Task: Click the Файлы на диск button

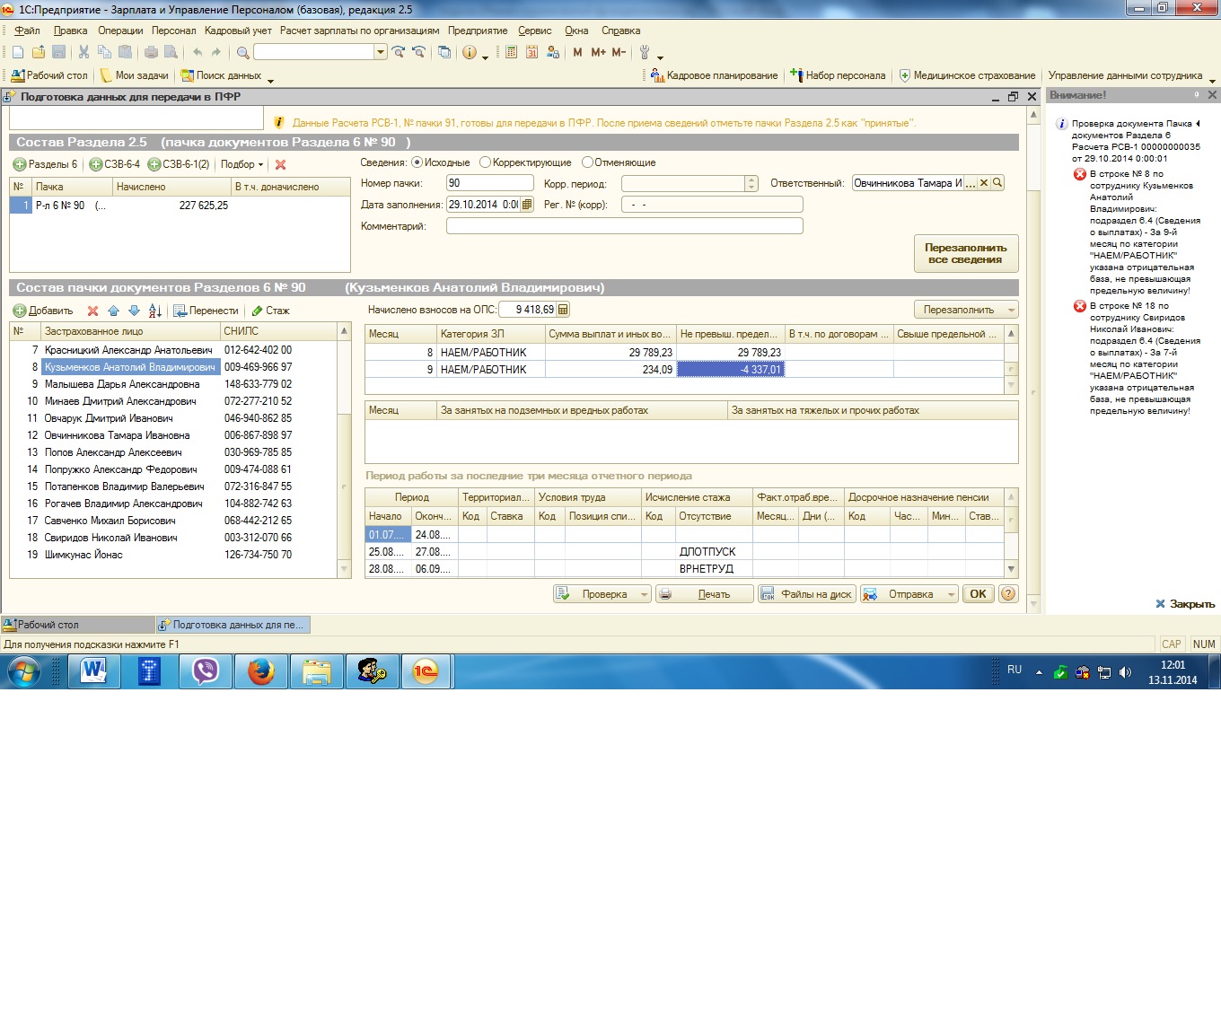Action: click(806, 594)
